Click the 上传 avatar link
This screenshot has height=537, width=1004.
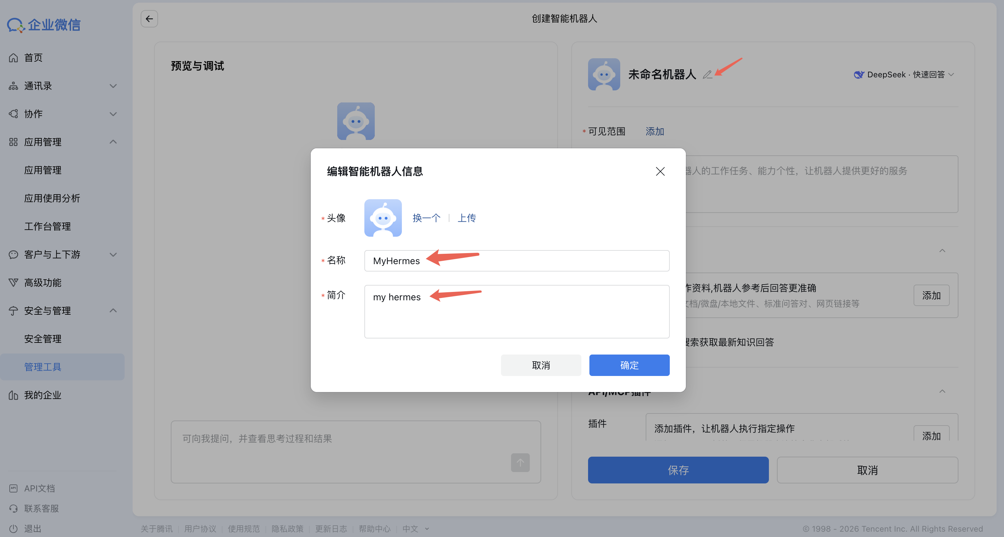[467, 218]
